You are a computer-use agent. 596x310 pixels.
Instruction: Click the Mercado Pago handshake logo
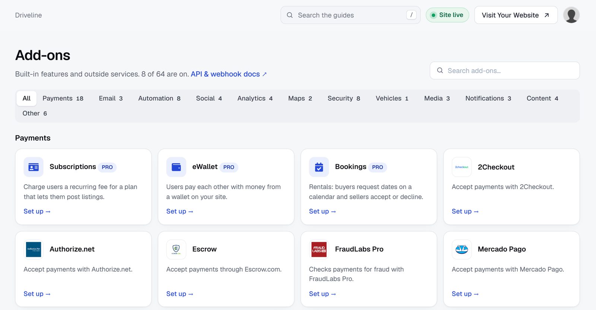462,249
